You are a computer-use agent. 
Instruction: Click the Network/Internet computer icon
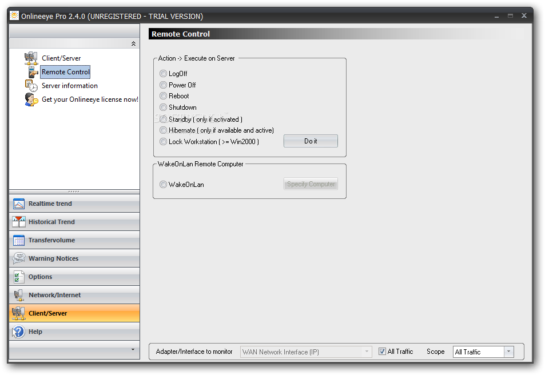click(x=19, y=295)
